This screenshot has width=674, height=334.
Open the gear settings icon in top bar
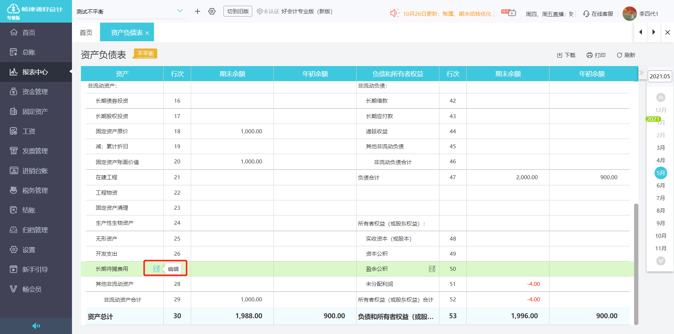(212, 11)
